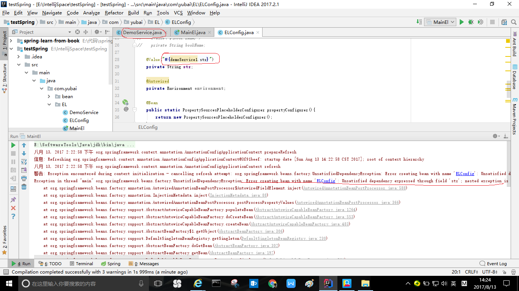The height and width of the screenshot is (291, 519).
Task: Open the Maven Projects side panel
Action: tap(514, 116)
